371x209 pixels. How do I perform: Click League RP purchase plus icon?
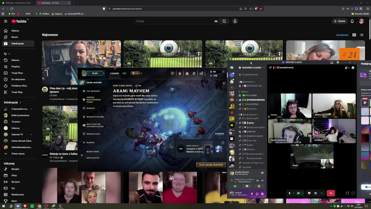[223, 72]
